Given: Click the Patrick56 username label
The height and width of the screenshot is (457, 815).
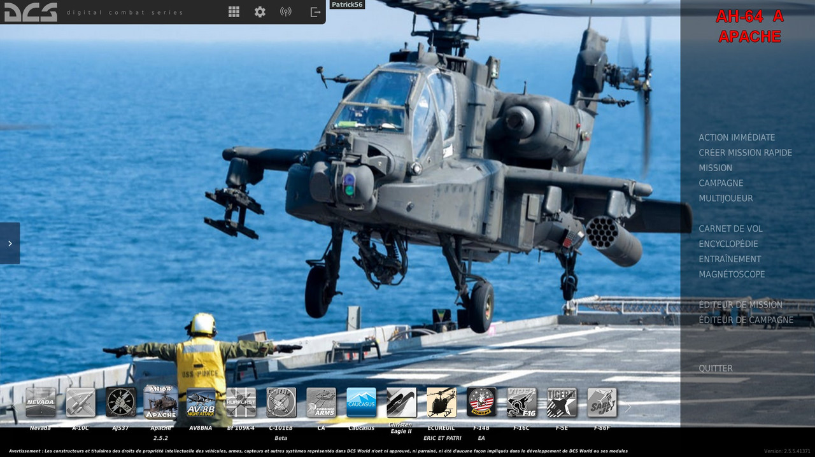Looking at the screenshot, I should [x=347, y=4].
